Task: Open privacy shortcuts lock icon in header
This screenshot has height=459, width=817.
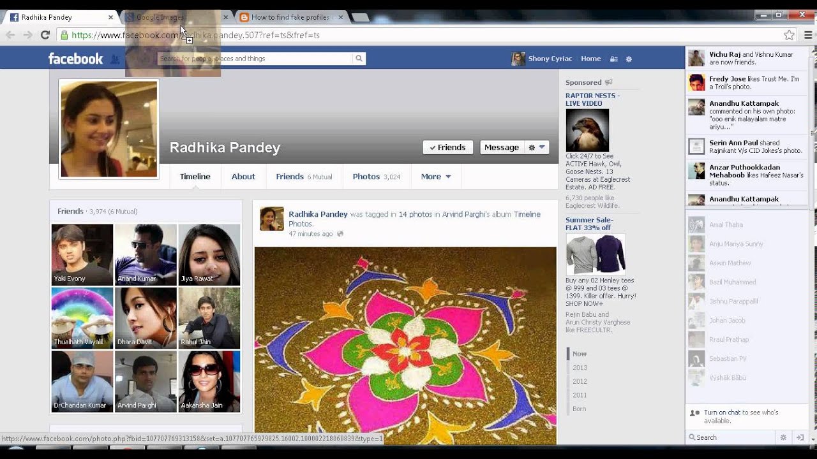Action: (x=613, y=59)
